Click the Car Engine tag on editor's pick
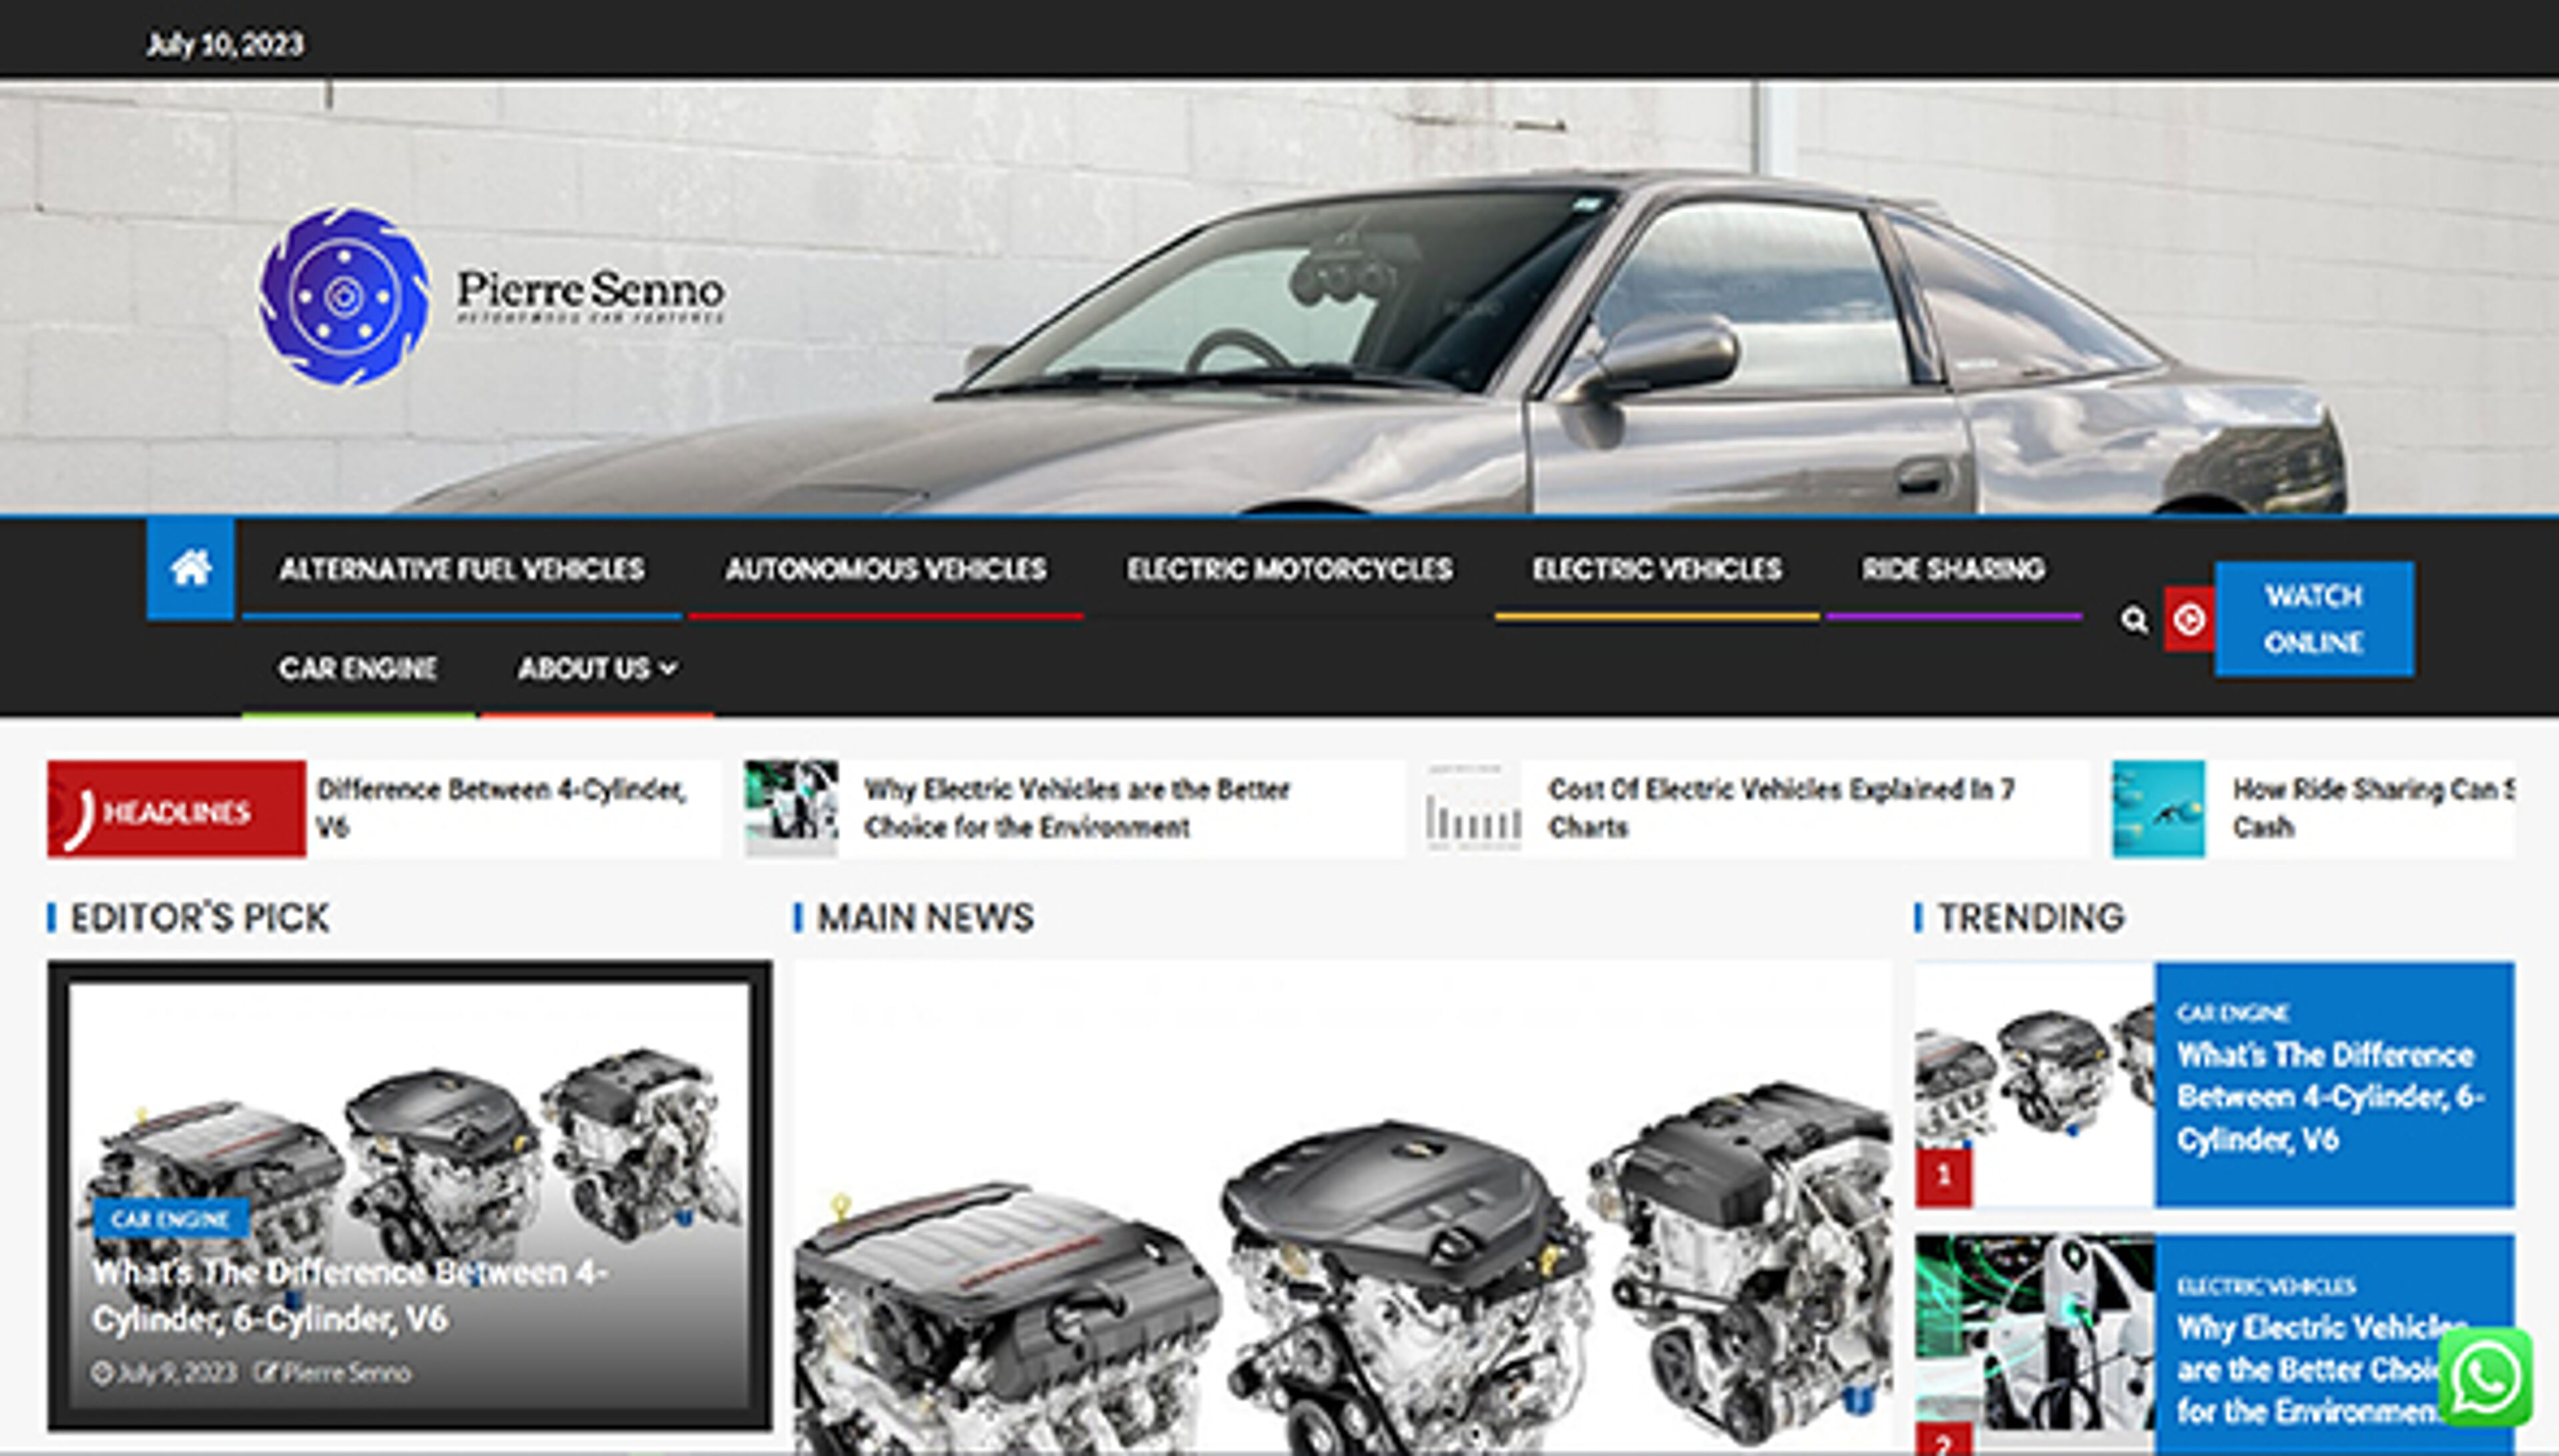2559x1456 pixels. point(170,1219)
